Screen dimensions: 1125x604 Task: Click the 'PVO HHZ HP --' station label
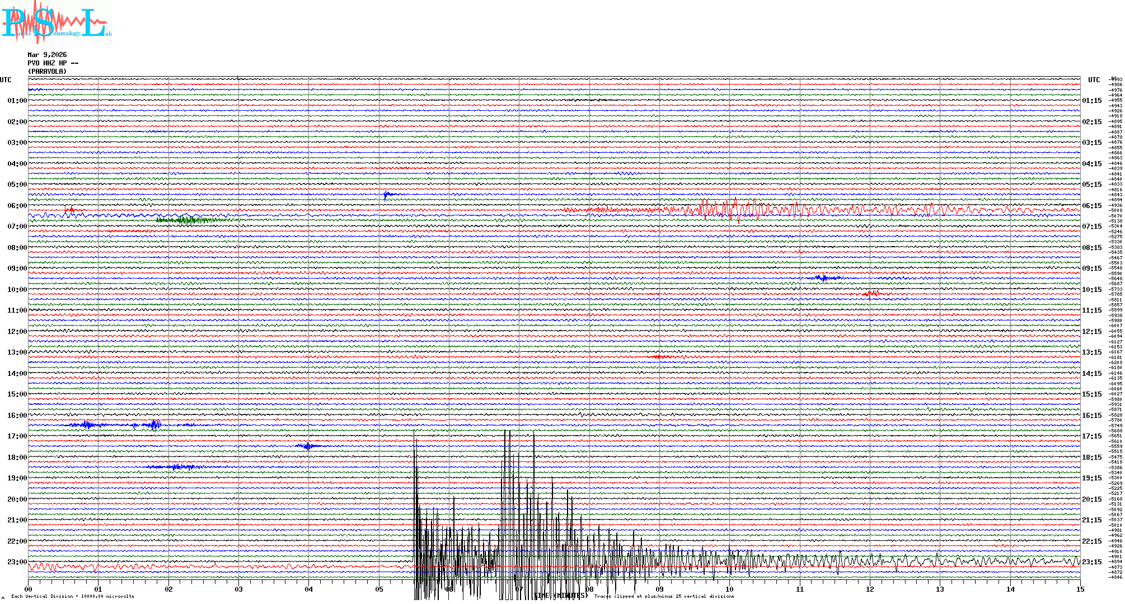tap(53, 63)
